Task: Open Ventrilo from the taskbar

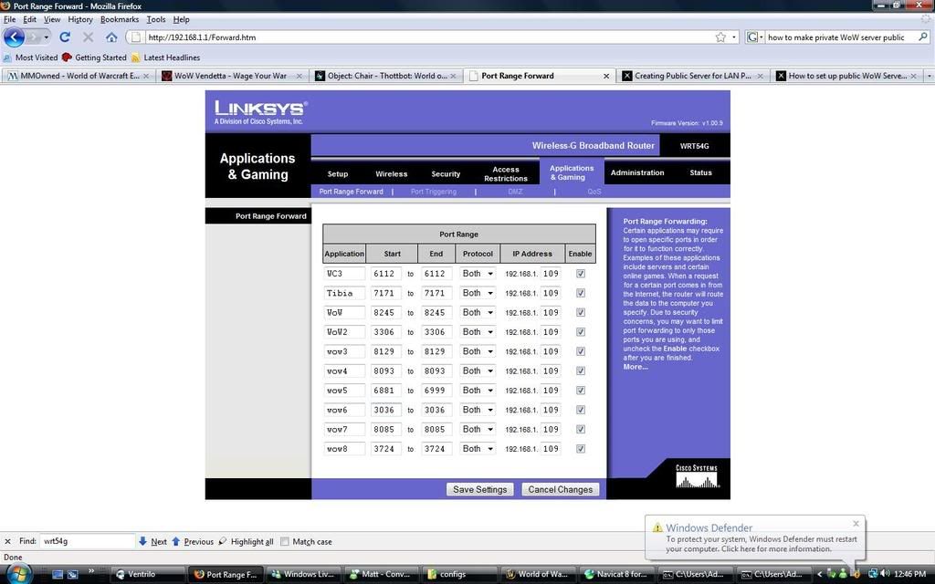Action: click(148, 574)
